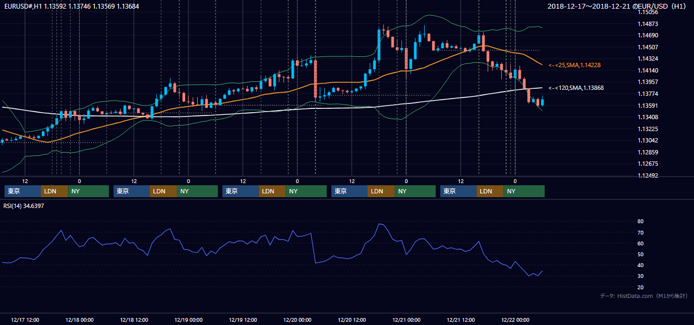Screen dimensions: 694x325
Task: Click the 12/18 12:00 date label
Action: pyautogui.click(x=134, y=320)
